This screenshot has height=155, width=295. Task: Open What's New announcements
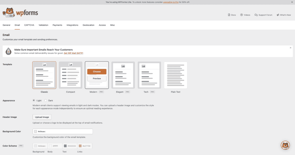coord(284,15)
